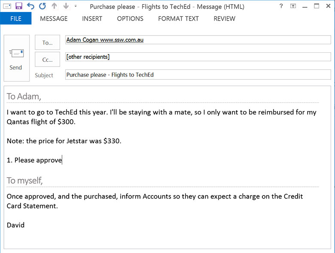
Task: Click the envelope icon in title bar
Action: click(7, 6)
